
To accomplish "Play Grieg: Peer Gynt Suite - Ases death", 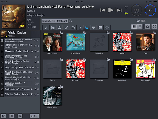I will coord(20,68).
